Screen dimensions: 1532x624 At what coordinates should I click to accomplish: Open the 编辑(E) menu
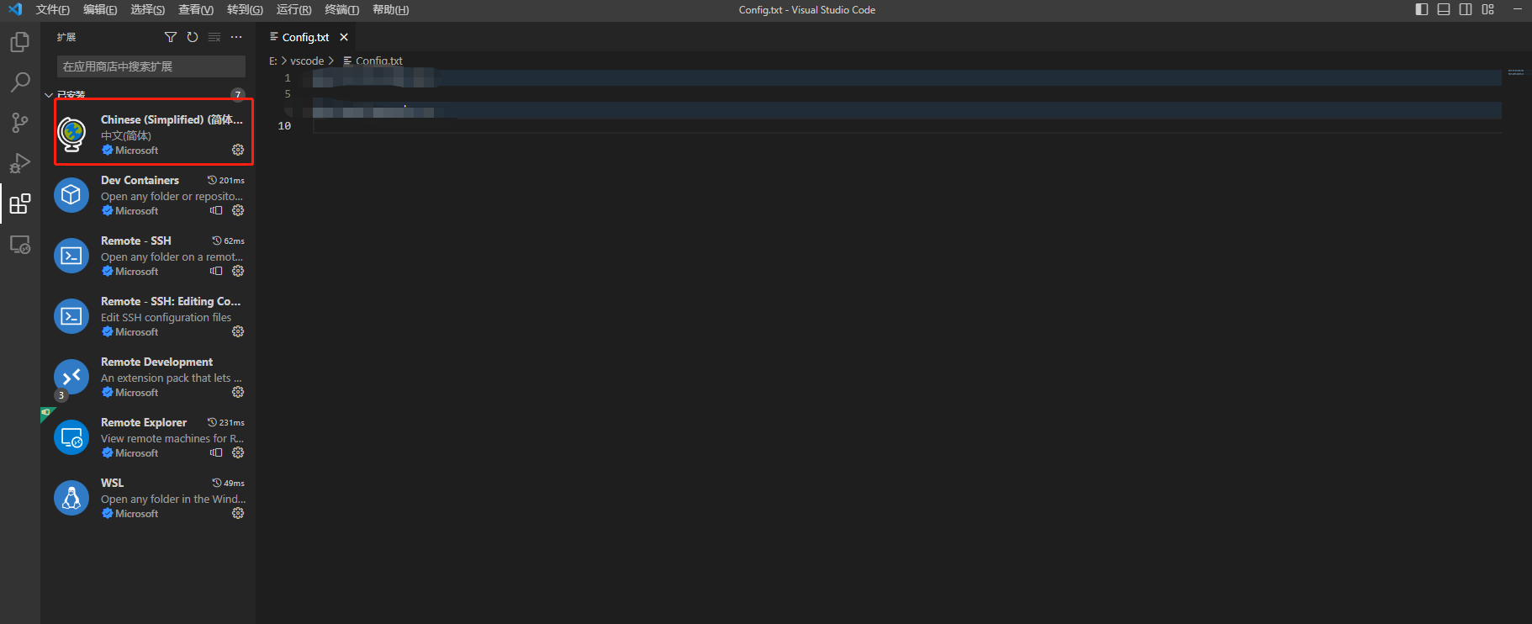point(100,10)
